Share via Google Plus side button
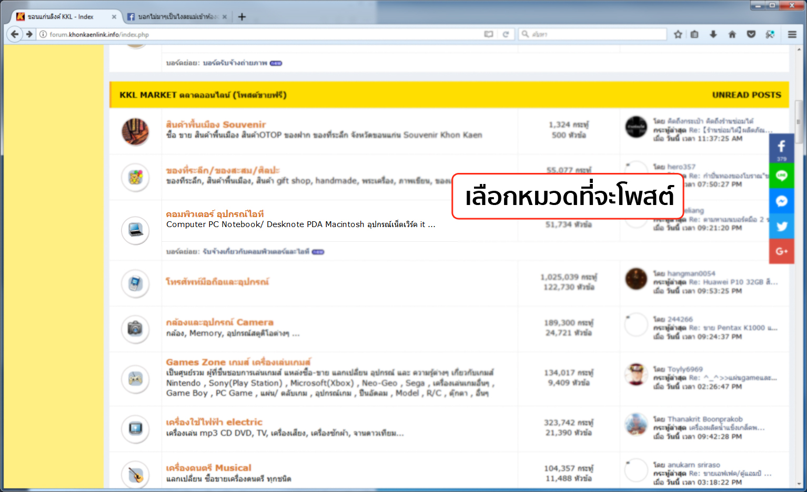The width and height of the screenshot is (807, 492). [782, 251]
